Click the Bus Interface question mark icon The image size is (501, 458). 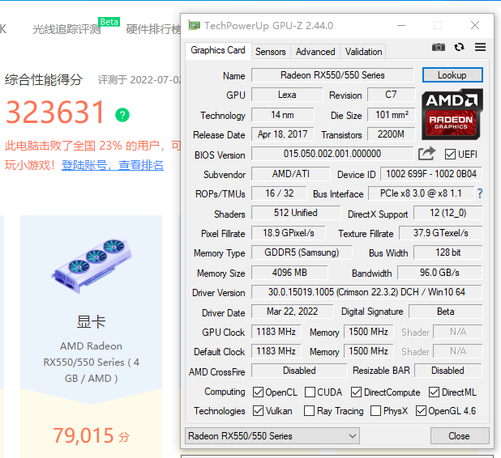click(x=480, y=193)
